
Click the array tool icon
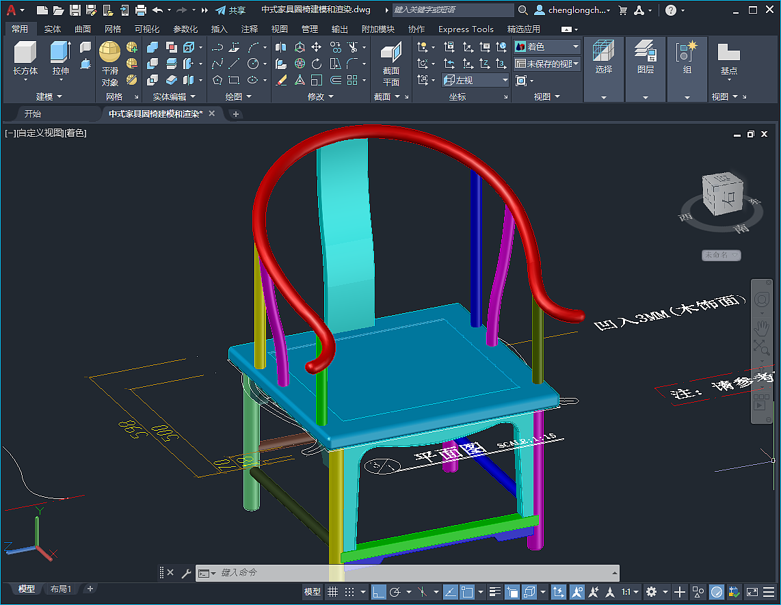[x=352, y=80]
